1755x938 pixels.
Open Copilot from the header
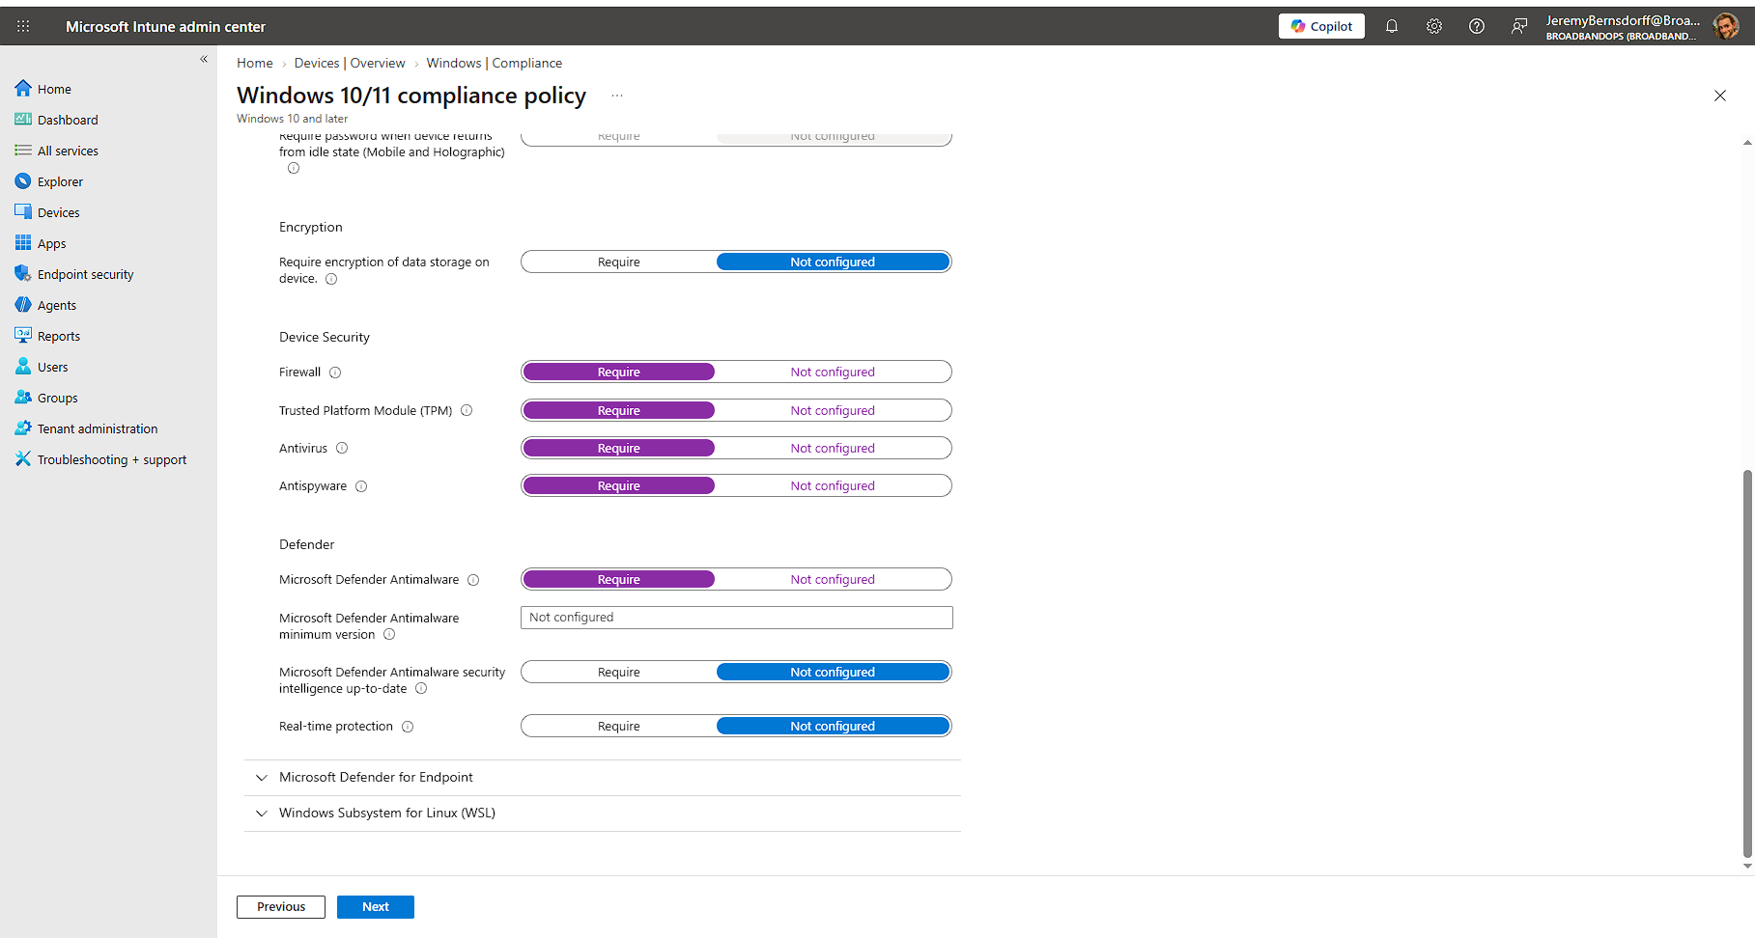[1321, 26]
